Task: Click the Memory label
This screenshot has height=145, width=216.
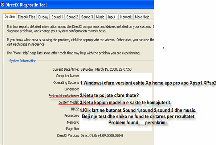Action: point(73,122)
